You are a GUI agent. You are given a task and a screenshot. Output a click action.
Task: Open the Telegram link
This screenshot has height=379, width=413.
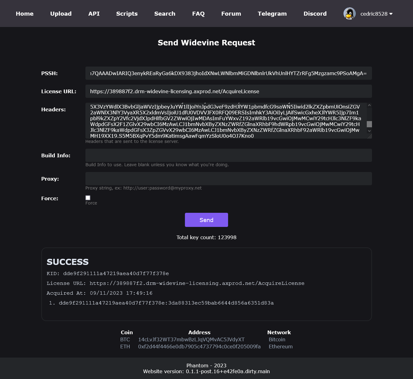click(272, 14)
